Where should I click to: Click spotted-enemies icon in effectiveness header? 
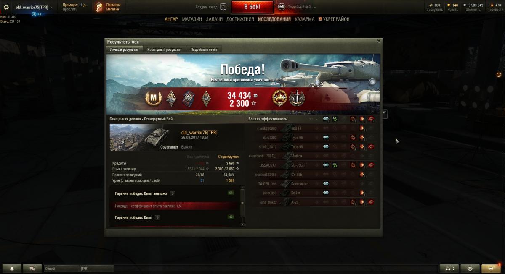point(326,119)
